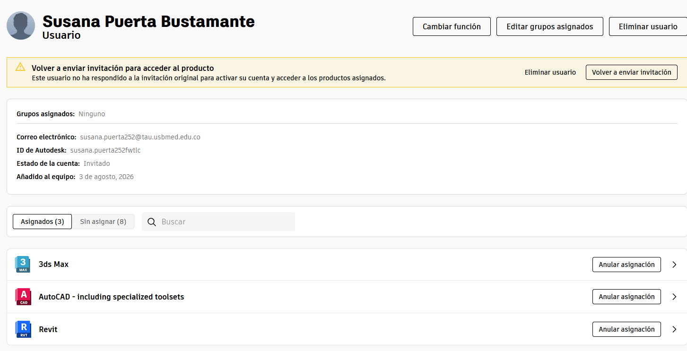Click the 3ds Max product icon
Screen dimensions: 687x351
tap(23, 265)
